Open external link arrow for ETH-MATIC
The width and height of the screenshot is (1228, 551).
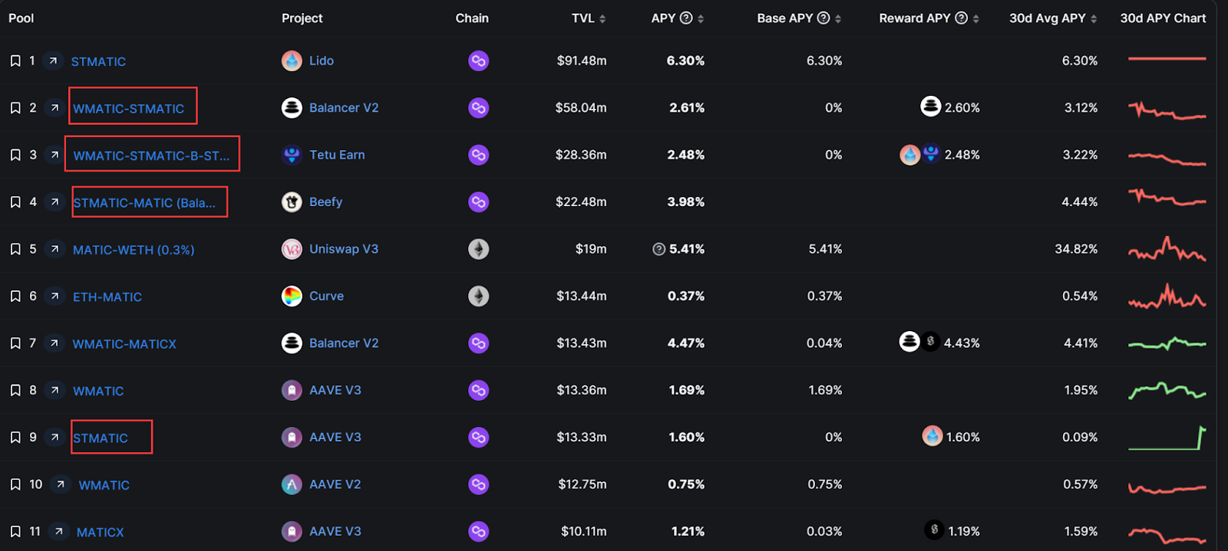tap(54, 296)
